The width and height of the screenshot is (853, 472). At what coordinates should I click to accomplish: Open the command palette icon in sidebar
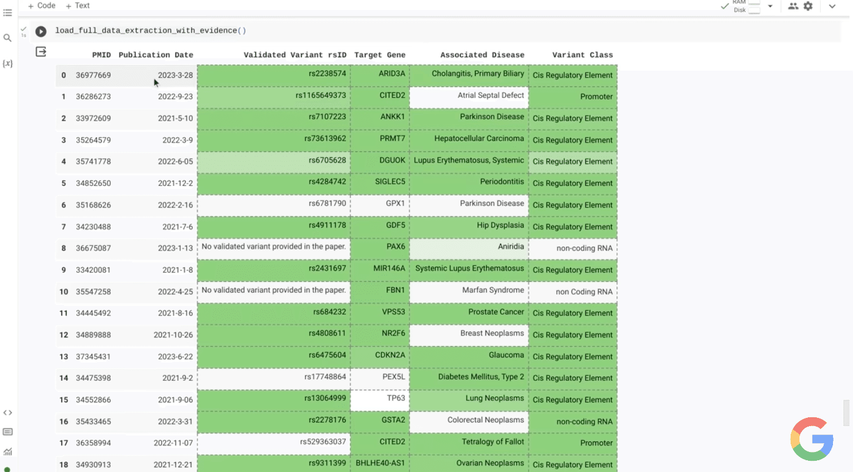(8, 432)
